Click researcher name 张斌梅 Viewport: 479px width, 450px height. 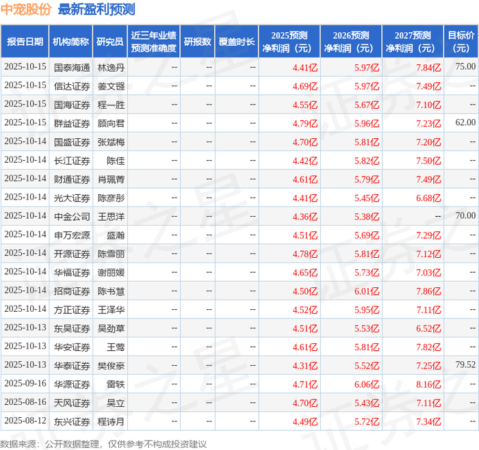coord(111,142)
